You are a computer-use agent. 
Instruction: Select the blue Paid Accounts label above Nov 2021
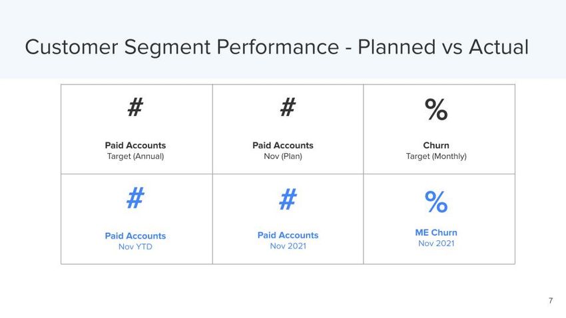point(288,235)
